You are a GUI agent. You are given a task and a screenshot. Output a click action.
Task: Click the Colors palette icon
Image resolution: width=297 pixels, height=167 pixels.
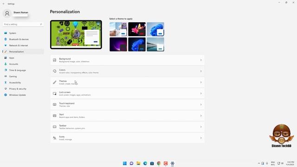[x=55, y=71]
